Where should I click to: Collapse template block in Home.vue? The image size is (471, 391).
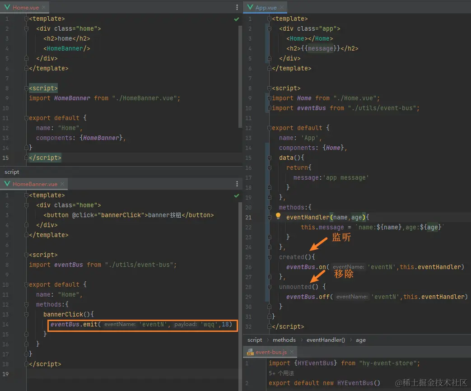[26, 19]
